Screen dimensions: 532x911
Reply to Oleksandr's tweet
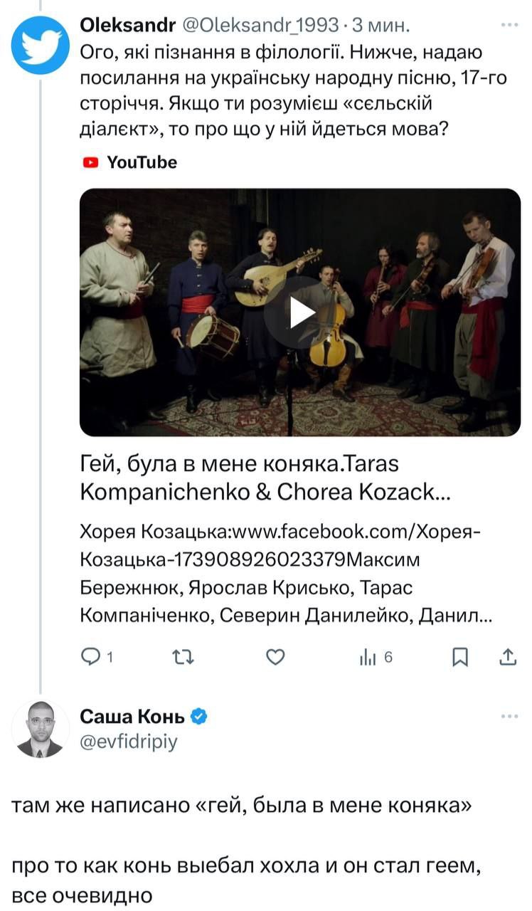click(92, 657)
